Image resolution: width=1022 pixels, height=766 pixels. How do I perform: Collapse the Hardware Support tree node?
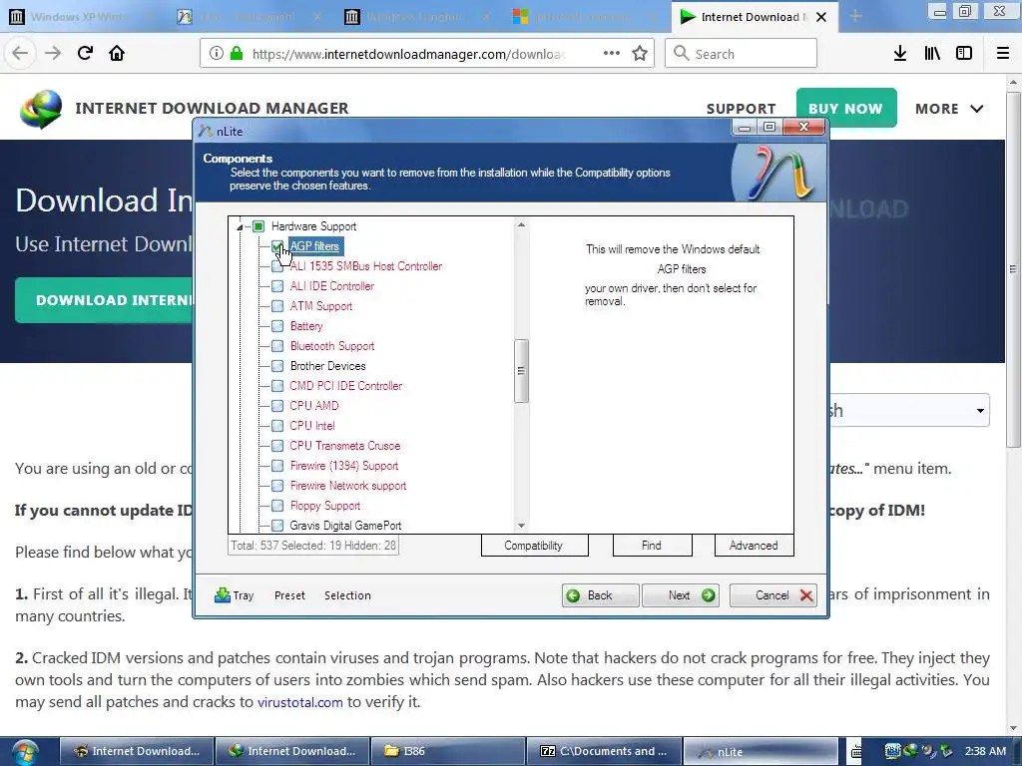240,226
